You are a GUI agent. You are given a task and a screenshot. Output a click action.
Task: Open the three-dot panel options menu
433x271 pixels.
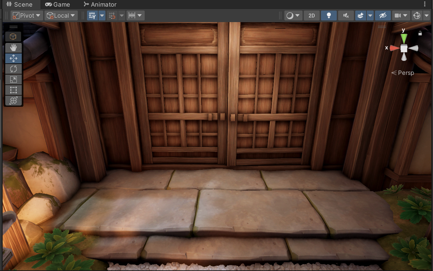pos(424,4)
